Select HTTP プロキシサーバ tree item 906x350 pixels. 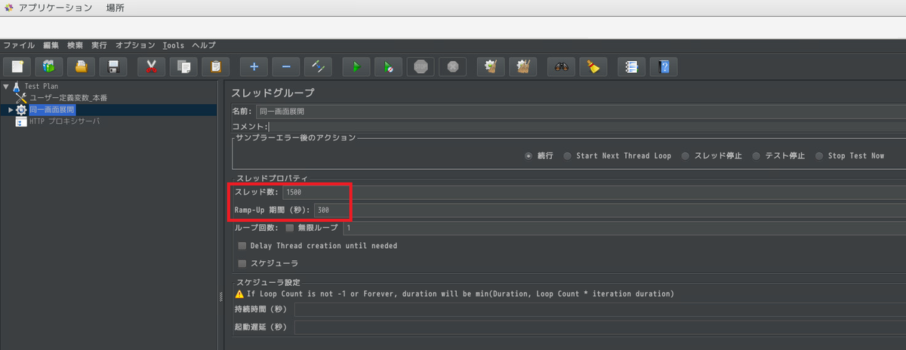(x=64, y=121)
